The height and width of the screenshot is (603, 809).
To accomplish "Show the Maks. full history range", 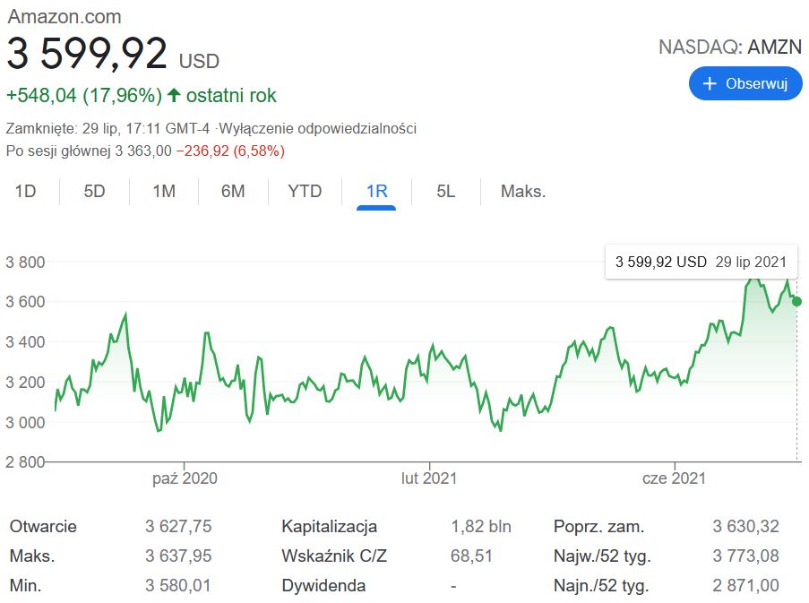I will [523, 191].
